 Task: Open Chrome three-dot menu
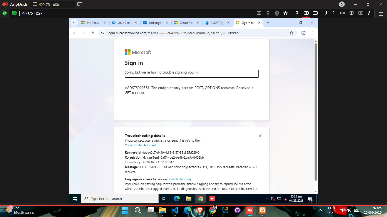pyautogui.click(x=312, y=33)
